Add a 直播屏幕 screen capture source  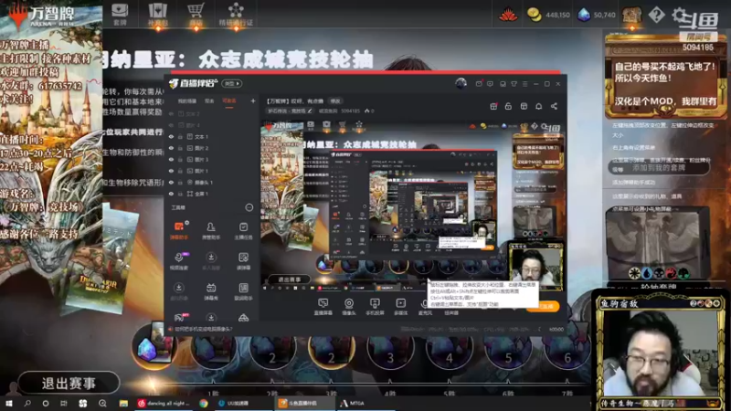[323, 307]
